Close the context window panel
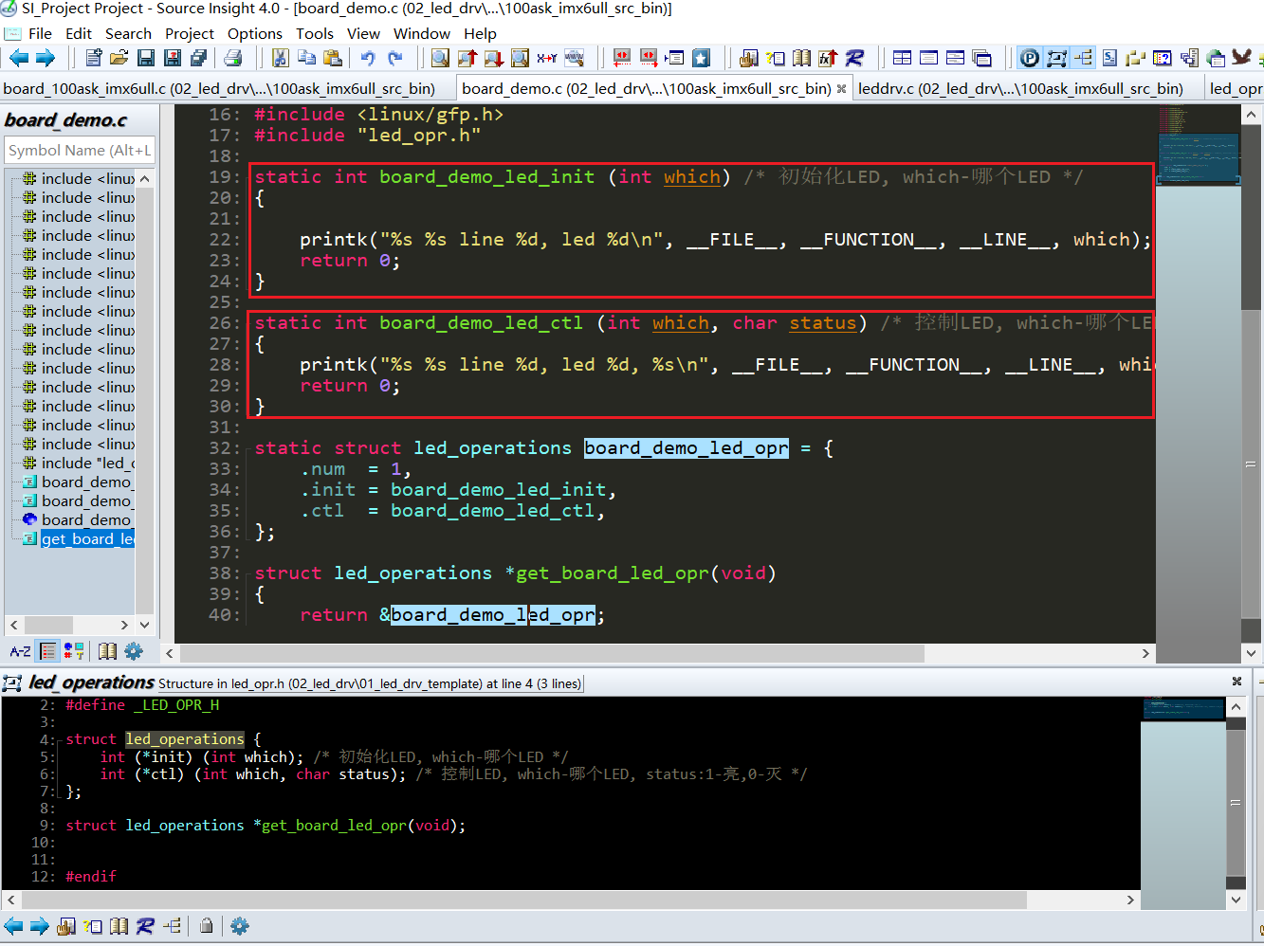This screenshot has height=946, width=1264. tap(1237, 682)
